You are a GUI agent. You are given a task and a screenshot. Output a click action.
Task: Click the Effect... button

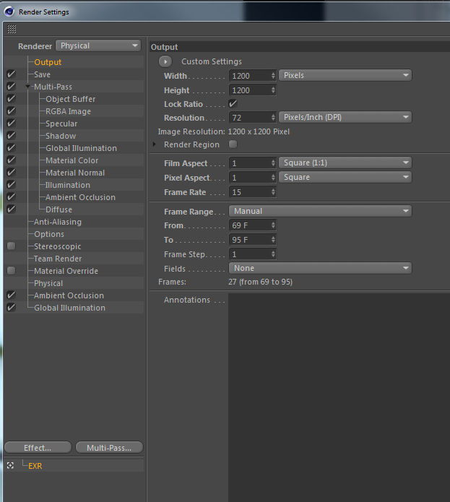click(x=38, y=447)
